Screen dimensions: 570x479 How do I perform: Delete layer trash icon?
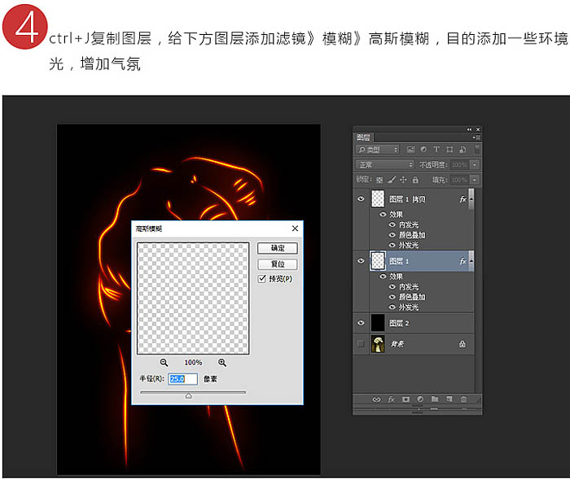point(463,399)
